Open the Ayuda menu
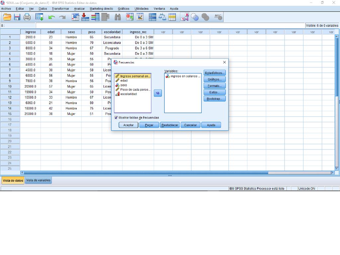This screenshot has width=340, height=255. 174,9
